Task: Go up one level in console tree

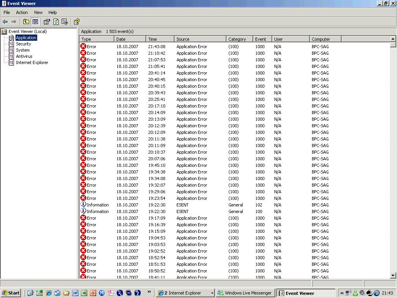Action: click(x=26, y=22)
